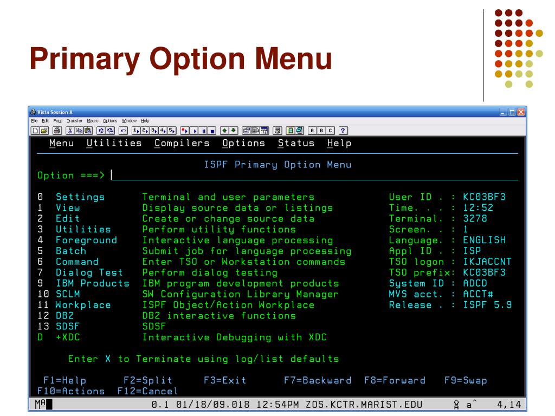Open the Macro menu
The height and width of the screenshot is (416, 555).
tap(93, 121)
